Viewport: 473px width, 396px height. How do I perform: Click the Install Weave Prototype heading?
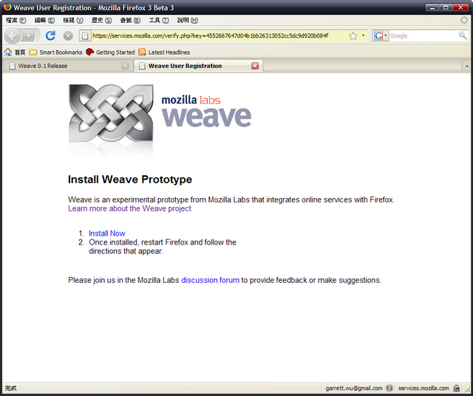130,180
